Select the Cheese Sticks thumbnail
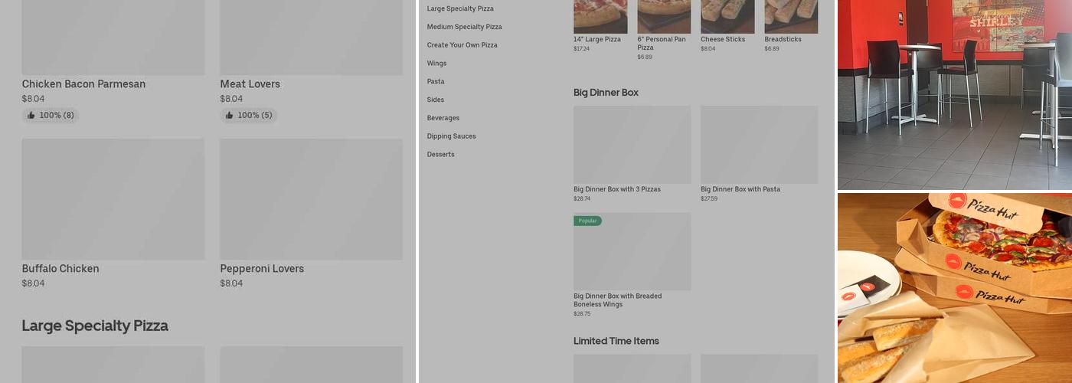This screenshot has height=383, width=1072. [x=727, y=16]
